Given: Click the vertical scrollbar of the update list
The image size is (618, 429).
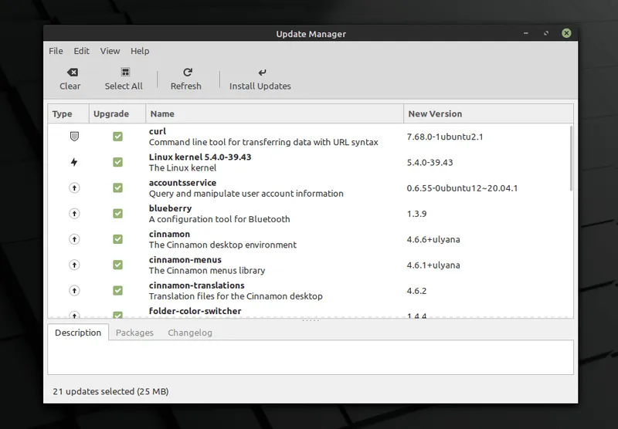Looking at the screenshot, I should [x=571, y=158].
